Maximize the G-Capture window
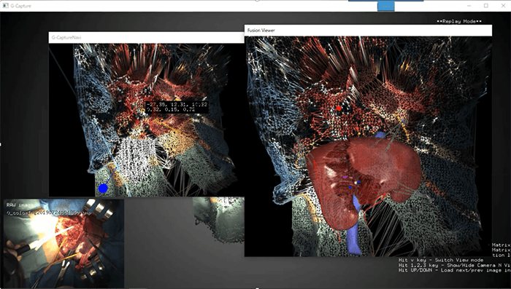 point(486,6)
